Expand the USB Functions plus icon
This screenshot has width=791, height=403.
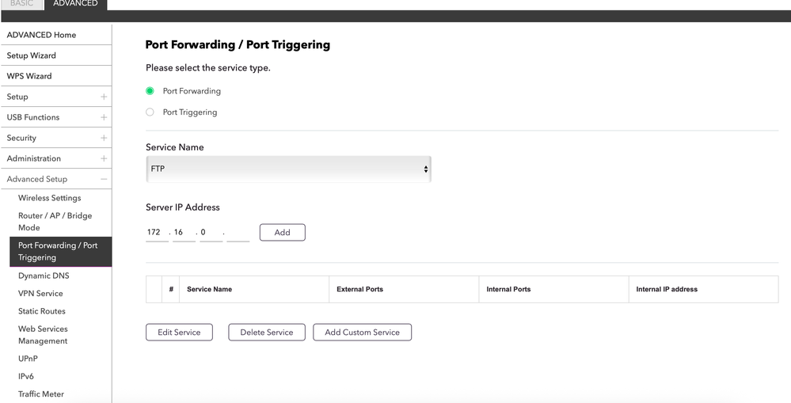coord(104,117)
